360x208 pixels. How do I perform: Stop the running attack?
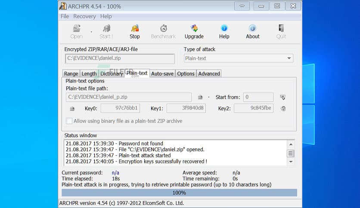coord(134,32)
